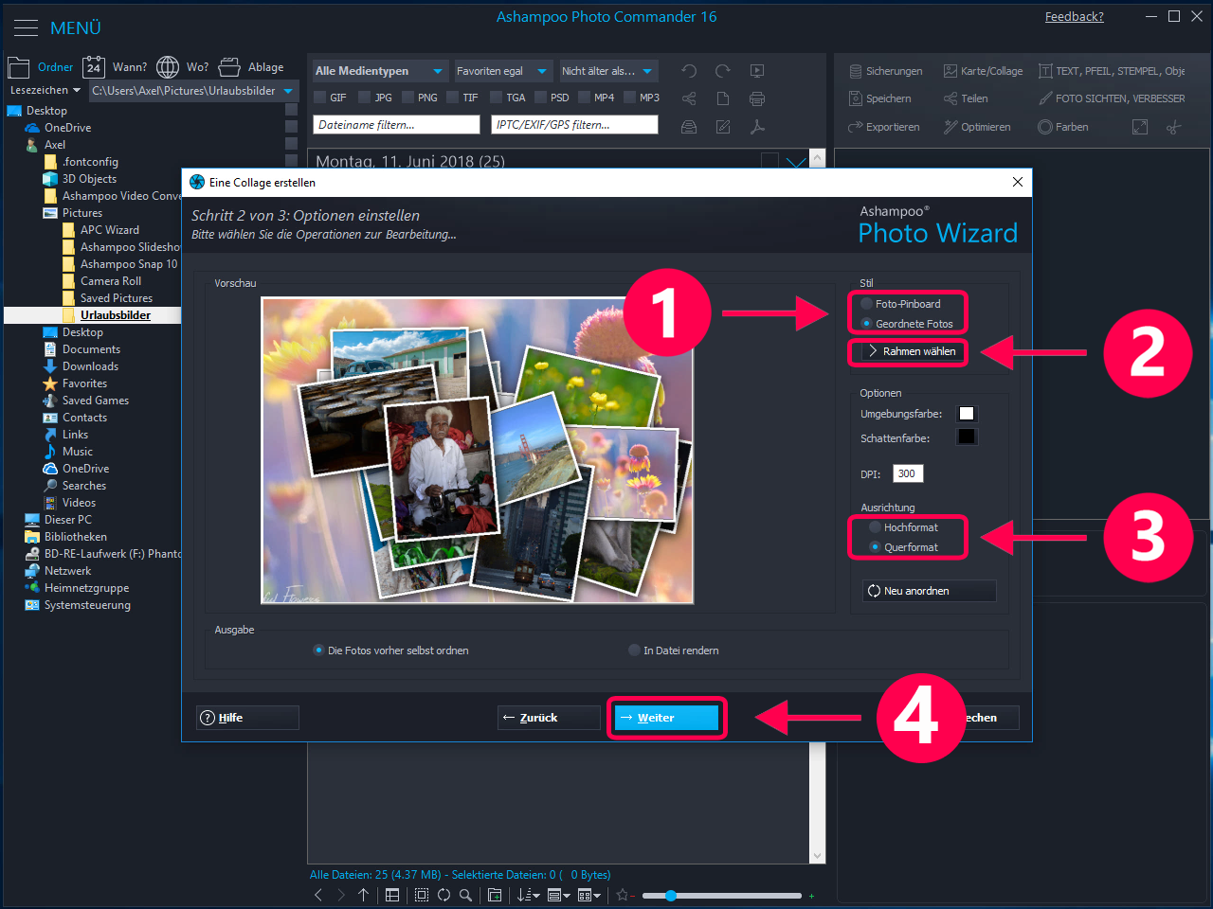Select the Foto-Pinboard style
The height and width of the screenshot is (909, 1213).
(x=900, y=304)
